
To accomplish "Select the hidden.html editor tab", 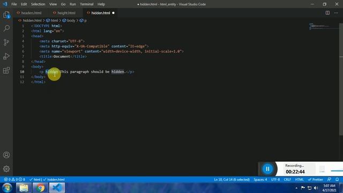I will coord(101,13).
